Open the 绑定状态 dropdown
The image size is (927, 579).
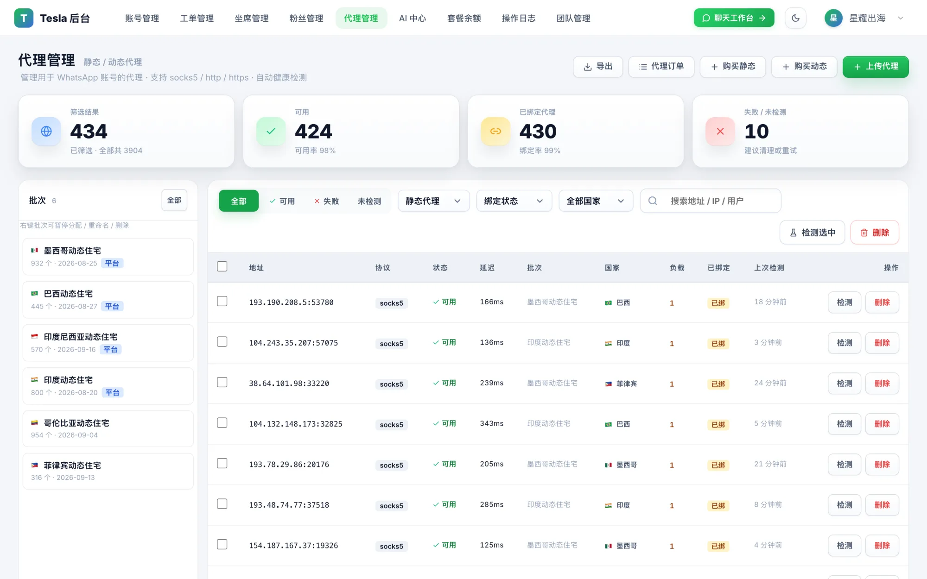click(x=514, y=201)
